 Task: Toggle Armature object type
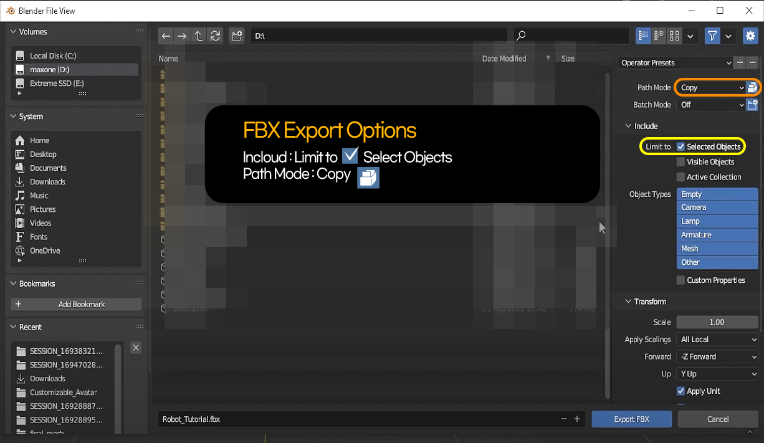tap(717, 235)
